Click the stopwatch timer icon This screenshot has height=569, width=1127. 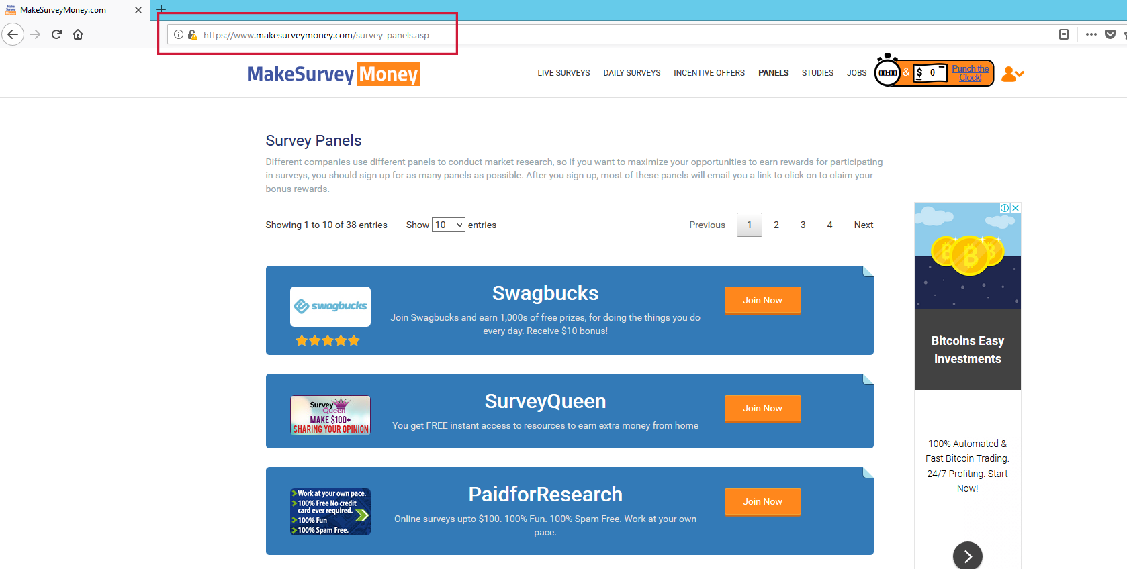(x=887, y=71)
